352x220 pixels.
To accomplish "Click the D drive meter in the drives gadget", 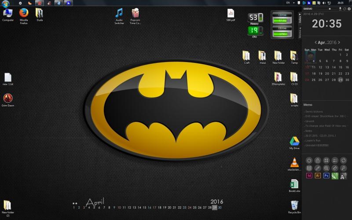I will point(282,32).
